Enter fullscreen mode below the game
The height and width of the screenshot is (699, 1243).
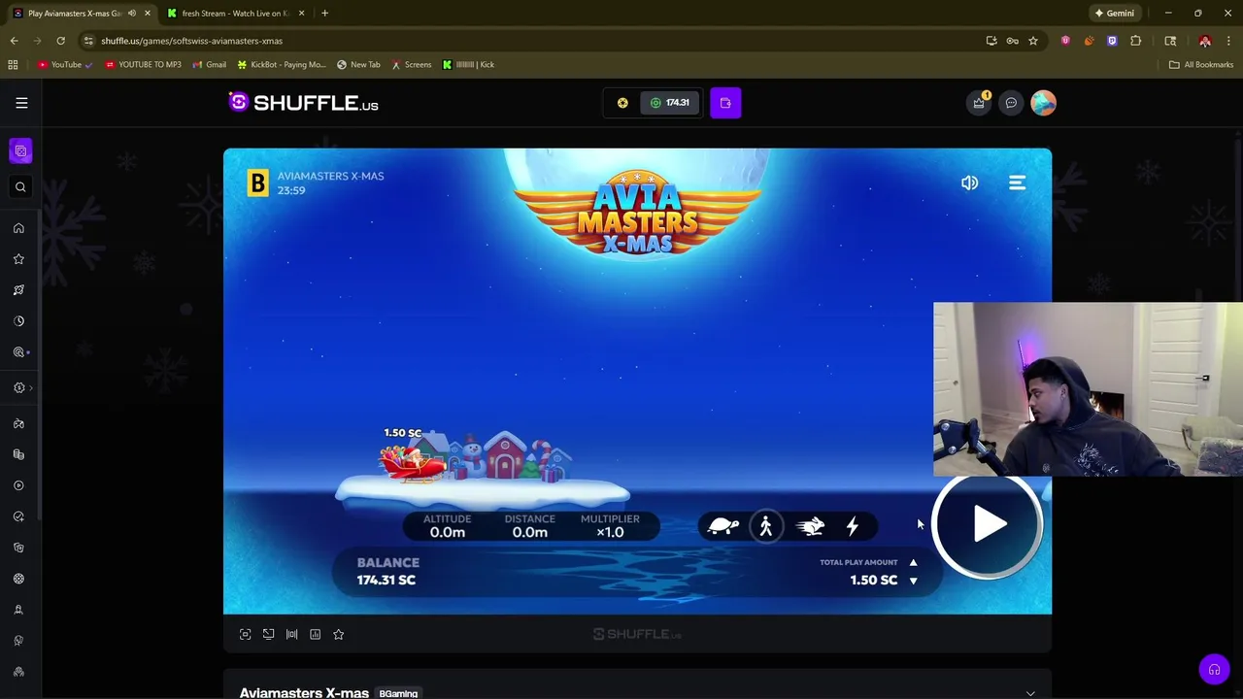245,634
